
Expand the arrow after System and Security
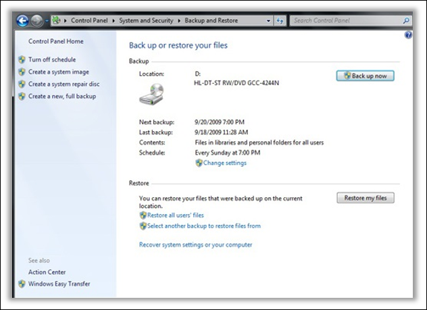coord(179,21)
